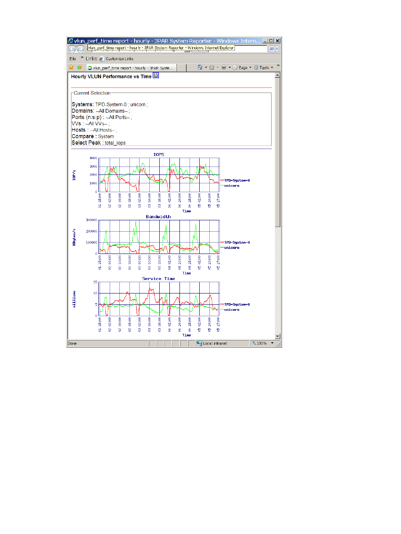The width and height of the screenshot is (401, 534).
Task: Open the Tools menu
Action: (264, 67)
